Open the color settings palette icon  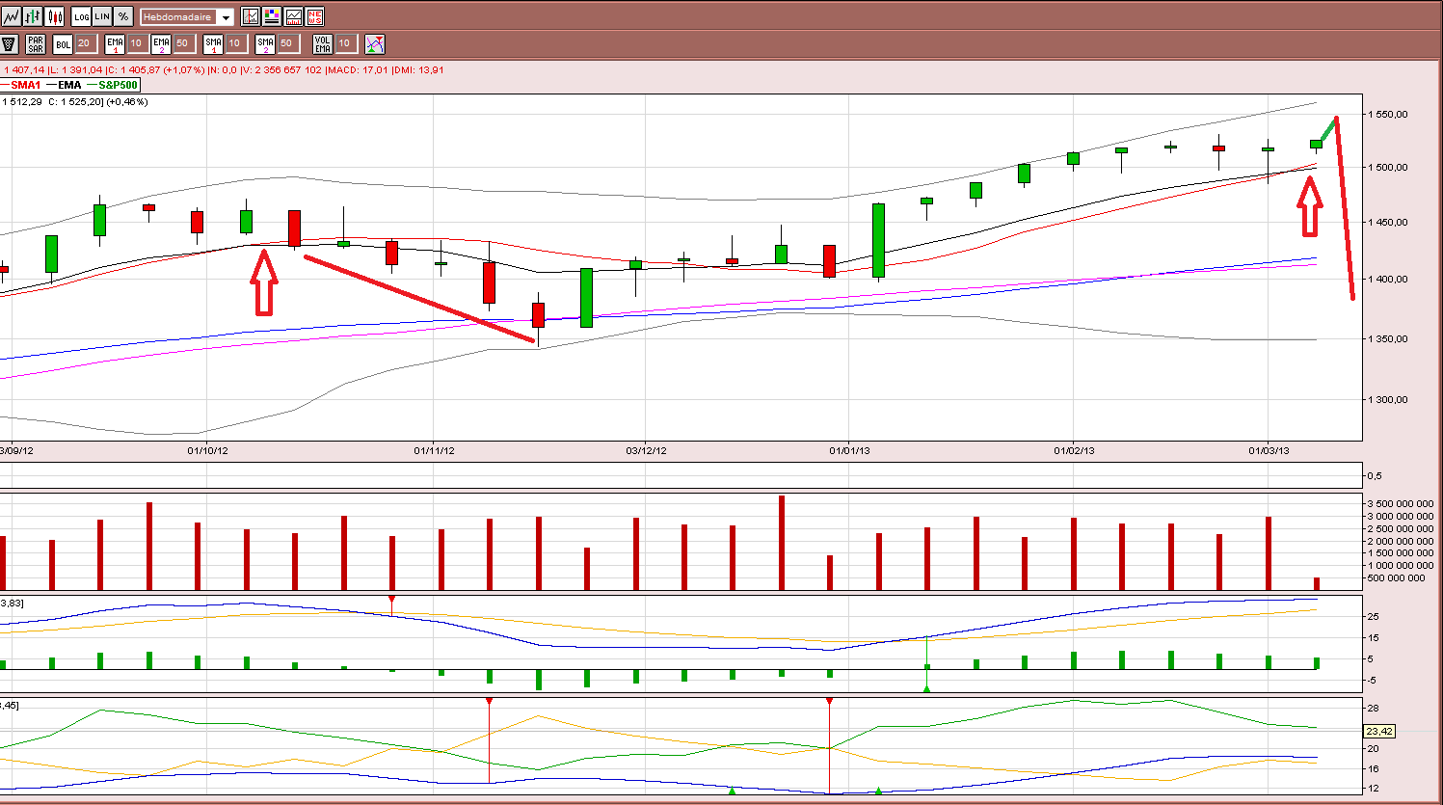pos(272,16)
